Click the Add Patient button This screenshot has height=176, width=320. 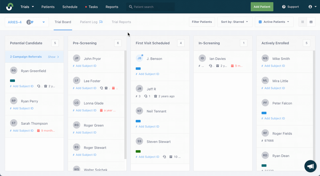(262, 7)
